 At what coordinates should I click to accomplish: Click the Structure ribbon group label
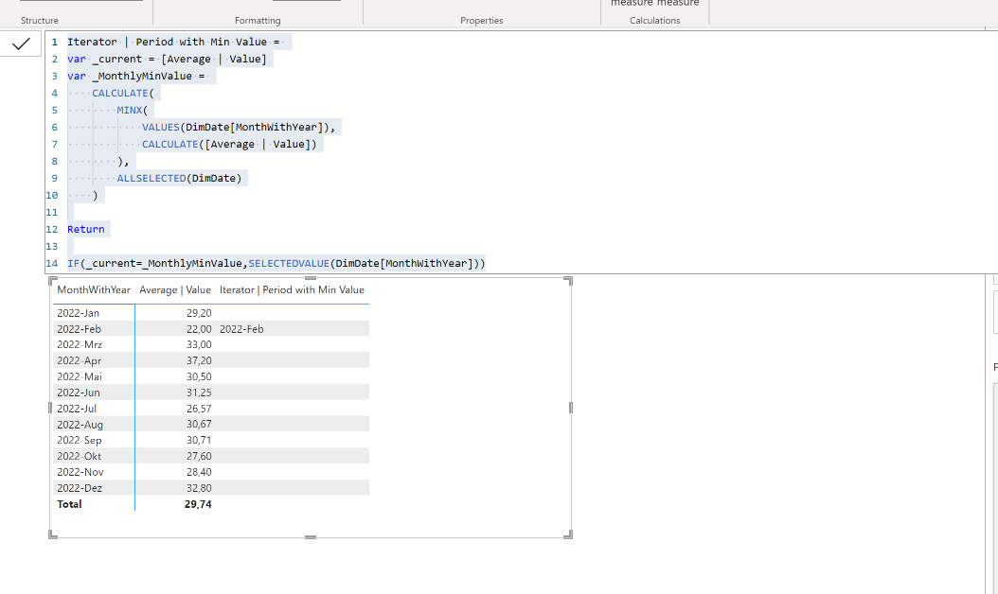[x=40, y=21]
